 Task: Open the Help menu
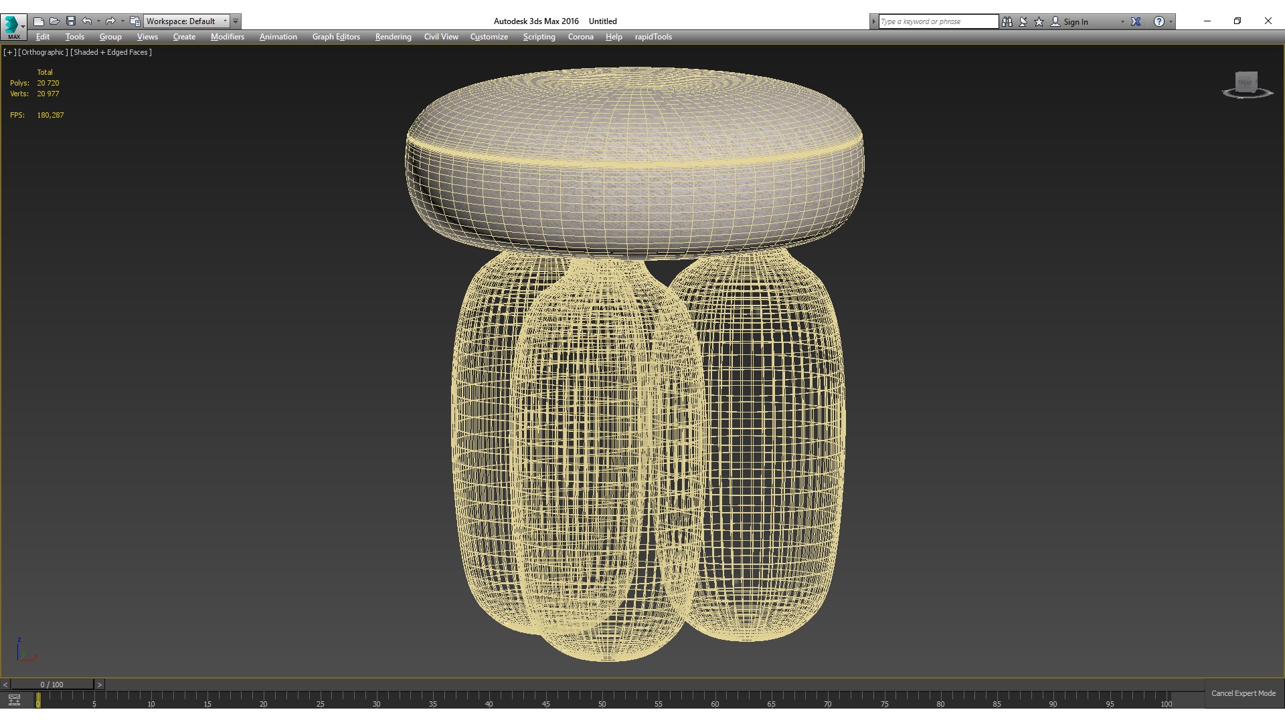pos(614,37)
